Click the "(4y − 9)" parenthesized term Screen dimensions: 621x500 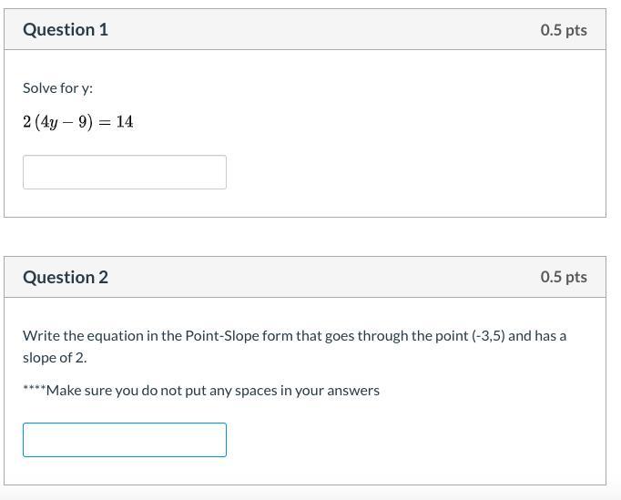pos(64,122)
